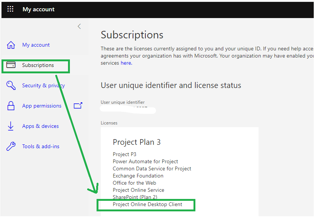Click the Tools & add-ins wrench icon
The height and width of the screenshot is (220, 319).
11,146
